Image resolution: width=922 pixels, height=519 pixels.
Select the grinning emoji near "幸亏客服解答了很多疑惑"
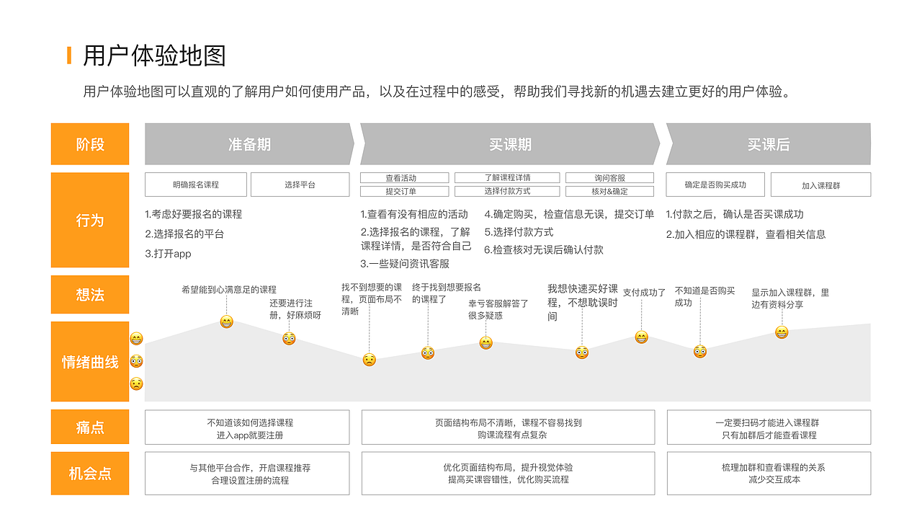[484, 343]
